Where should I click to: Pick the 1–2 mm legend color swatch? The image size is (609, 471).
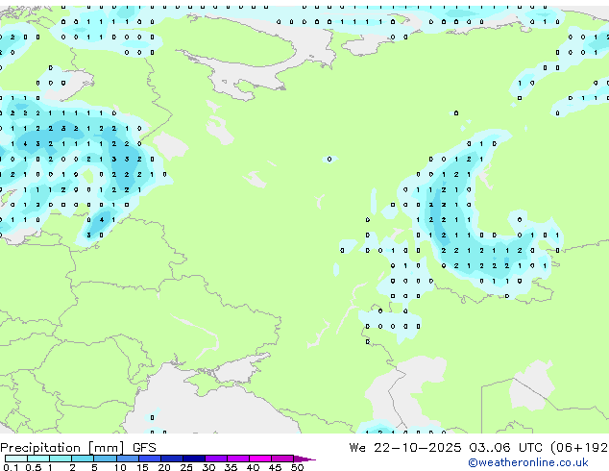(61, 459)
